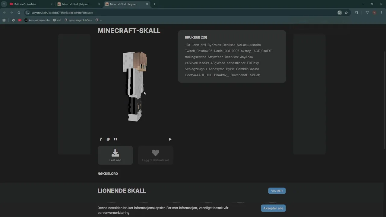The width and height of the screenshot is (386, 217).
Task: Open user Twitch_Shxdow05
Action: (198, 51)
